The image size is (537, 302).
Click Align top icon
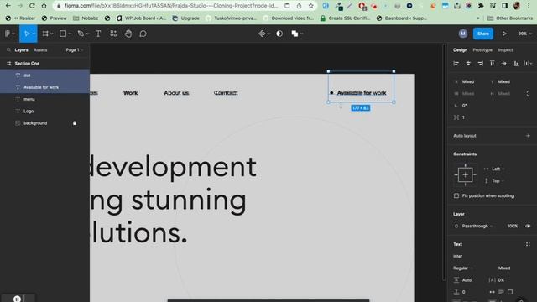point(493,64)
